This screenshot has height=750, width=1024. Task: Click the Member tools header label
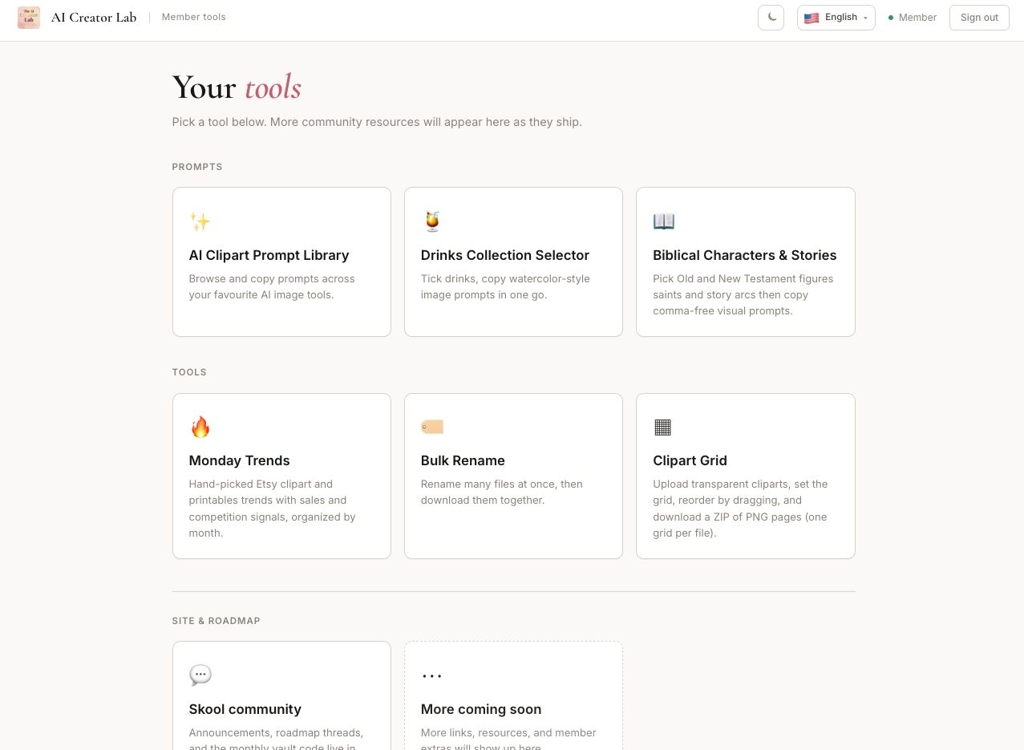pyautogui.click(x=194, y=17)
